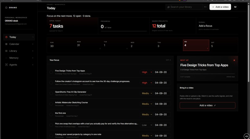The image size is (250, 139).
Task: Open Low priority dropdown for swap task
Action: tap(146, 125)
